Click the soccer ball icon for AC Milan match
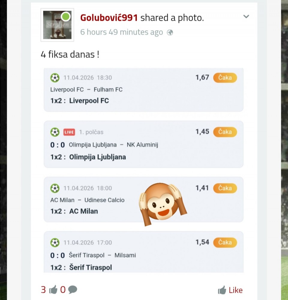Viewport: 288px width, 300px height. click(55, 188)
